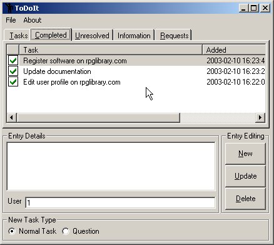Switch to the Information tab
The height and width of the screenshot is (245, 274).
134,36
